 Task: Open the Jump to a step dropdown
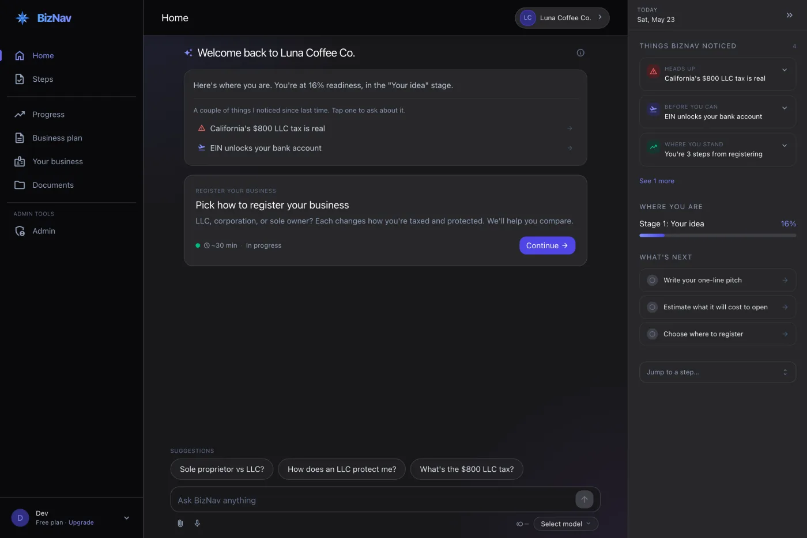click(x=718, y=372)
